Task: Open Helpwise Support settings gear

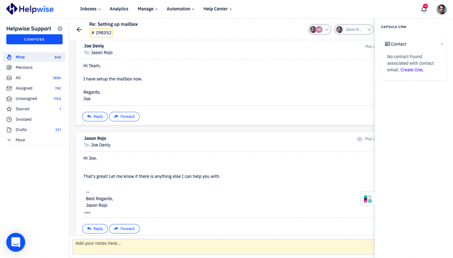Action: 60,29
